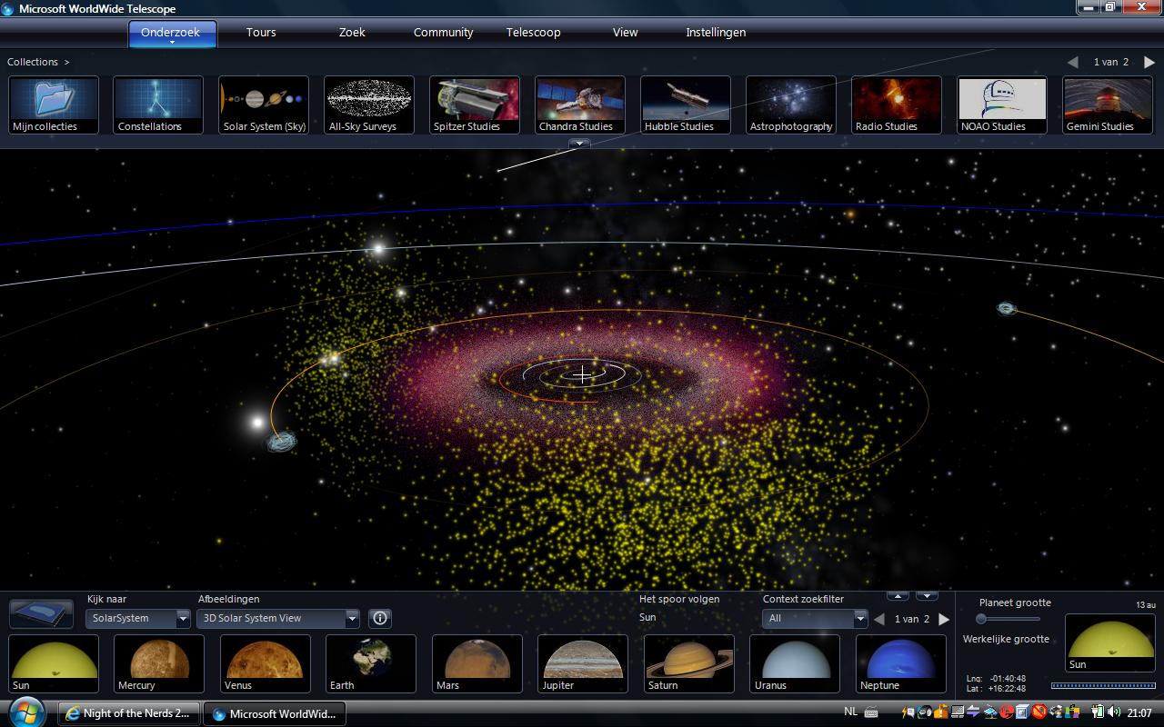Switch to Night of the Nerds taskbar window
This screenshot has width=1164, height=727.
pyautogui.click(x=129, y=713)
